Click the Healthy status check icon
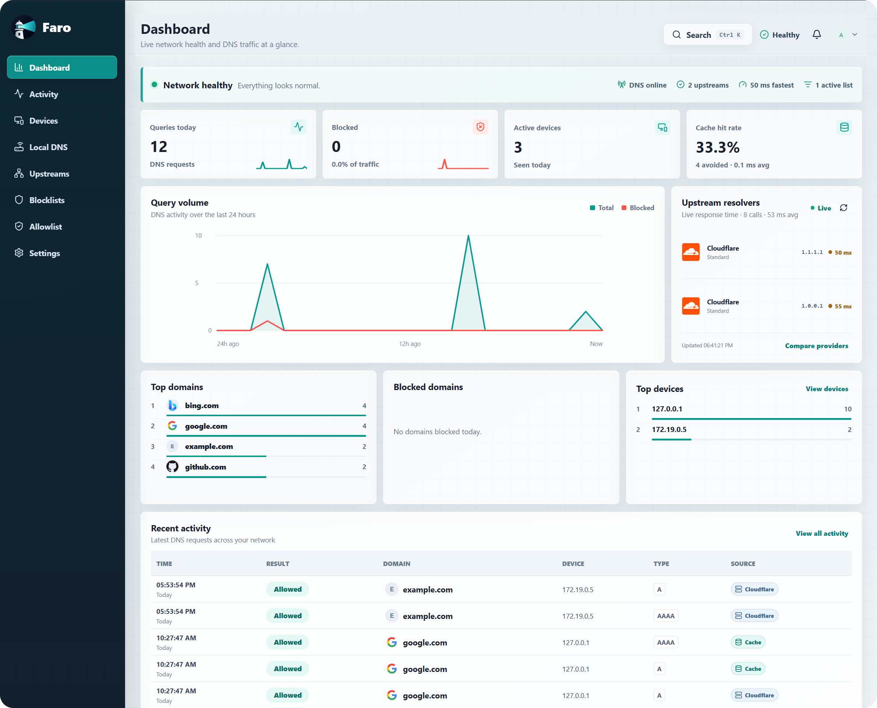The width and height of the screenshot is (877, 708). click(764, 35)
